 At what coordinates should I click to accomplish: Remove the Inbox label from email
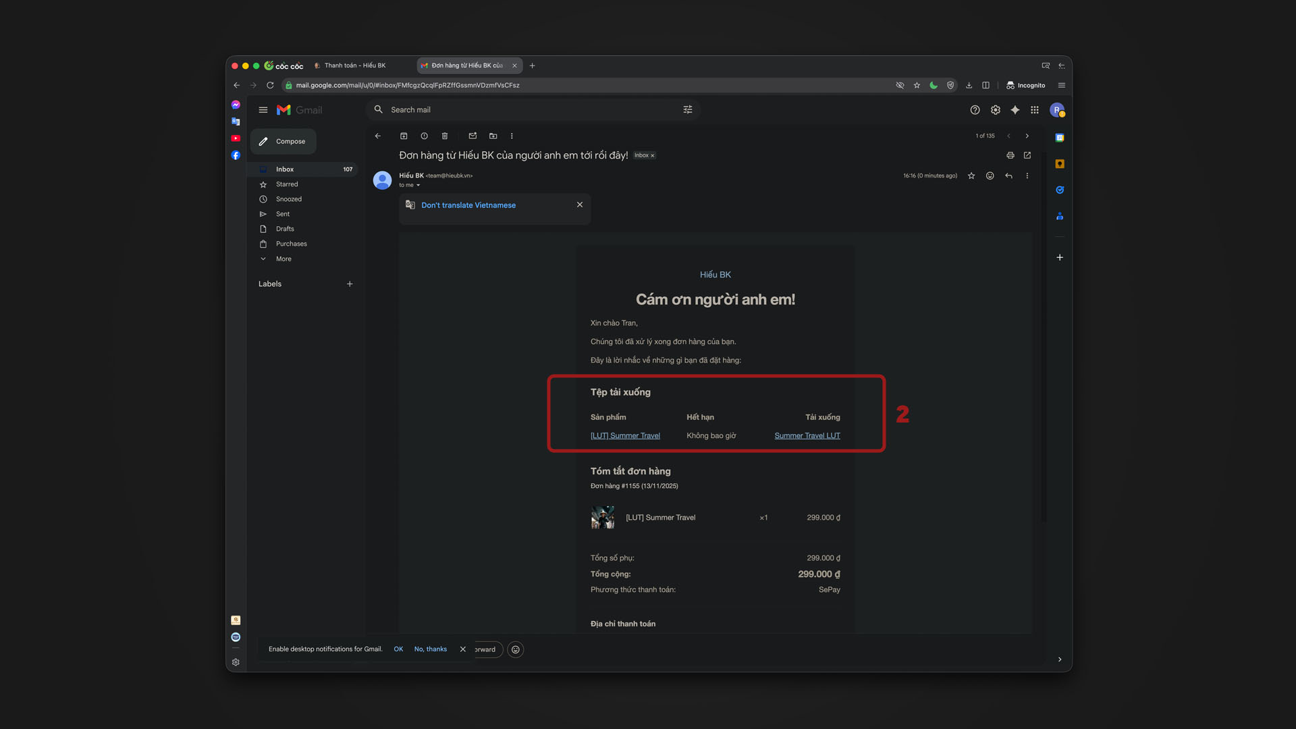(653, 156)
